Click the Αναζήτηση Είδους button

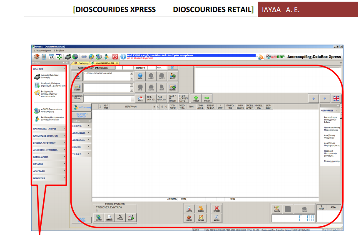(x=77, y=97)
